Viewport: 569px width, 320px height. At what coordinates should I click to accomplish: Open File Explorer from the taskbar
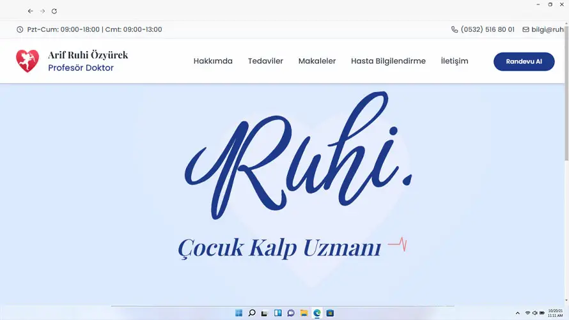[x=304, y=313]
